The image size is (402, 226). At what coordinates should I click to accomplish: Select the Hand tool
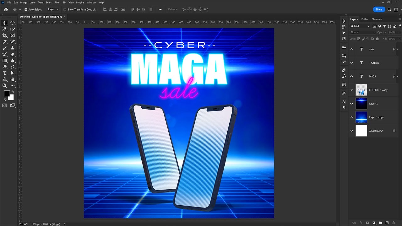pos(13,79)
